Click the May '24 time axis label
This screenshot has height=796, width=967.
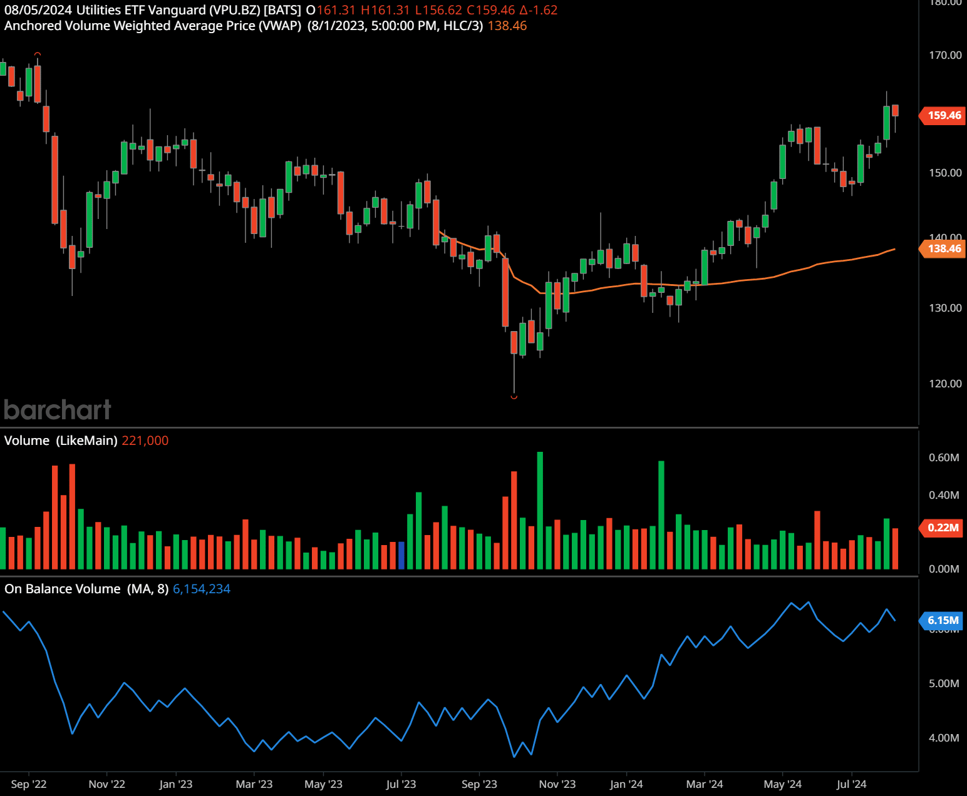pyautogui.click(x=783, y=784)
